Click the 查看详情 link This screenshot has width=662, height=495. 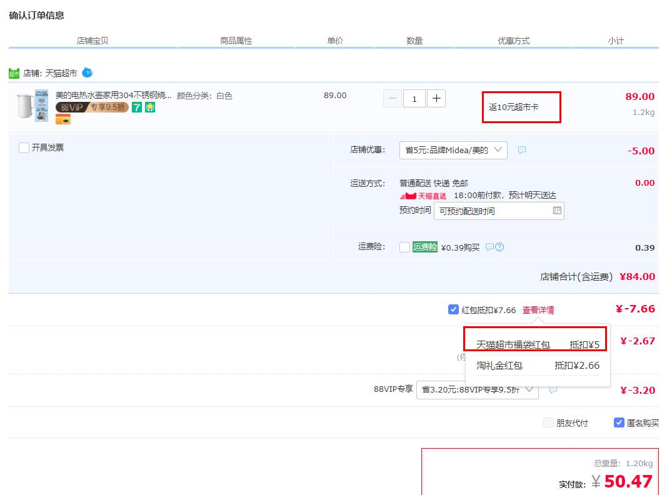(538, 310)
